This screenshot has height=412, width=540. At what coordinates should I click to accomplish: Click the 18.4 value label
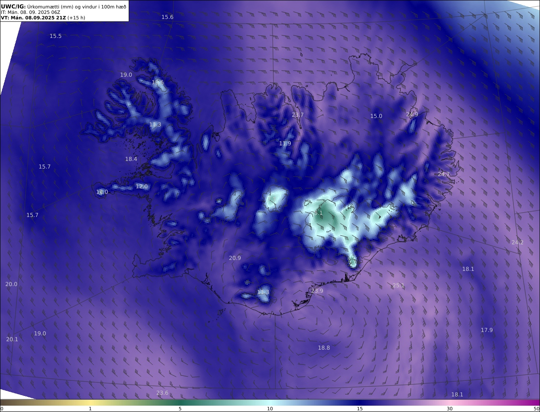click(131, 159)
